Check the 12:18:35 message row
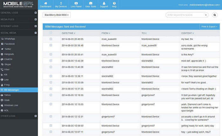 coord(51,95)
